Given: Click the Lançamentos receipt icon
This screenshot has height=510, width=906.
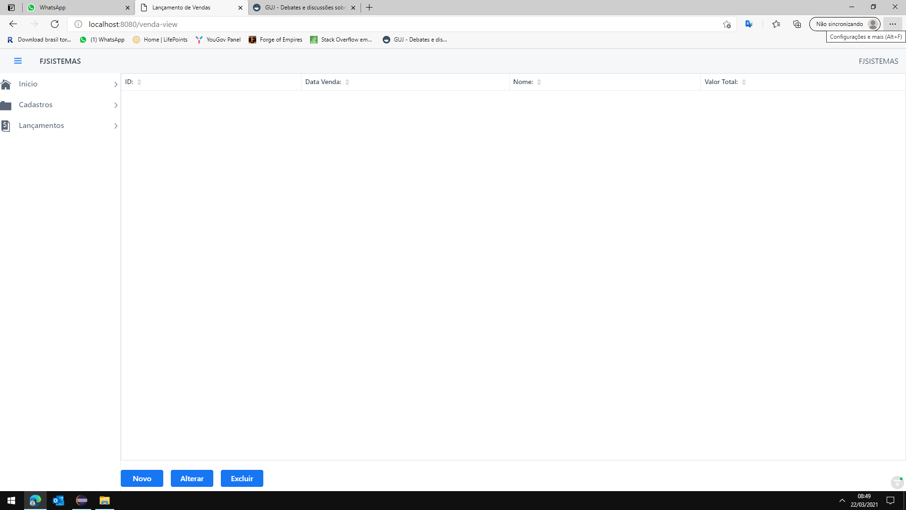Looking at the screenshot, I should point(6,126).
